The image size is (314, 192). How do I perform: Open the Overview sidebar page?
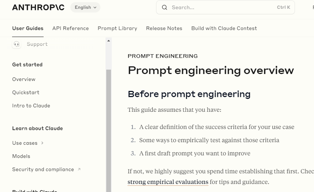24,79
